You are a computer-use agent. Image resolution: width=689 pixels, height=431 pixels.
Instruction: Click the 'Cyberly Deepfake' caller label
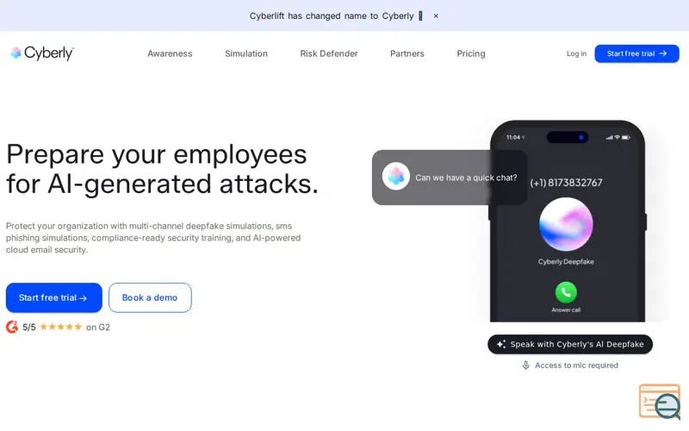[x=566, y=262]
